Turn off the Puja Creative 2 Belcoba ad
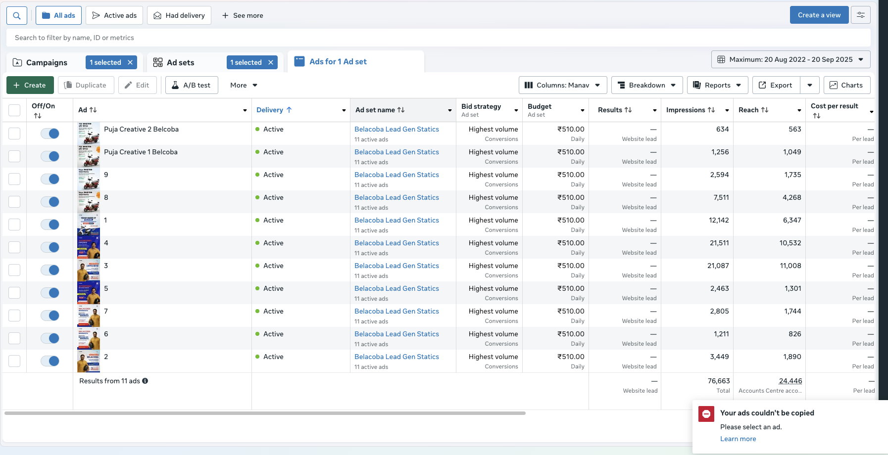Image resolution: width=888 pixels, height=455 pixels. (x=50, y=133)
